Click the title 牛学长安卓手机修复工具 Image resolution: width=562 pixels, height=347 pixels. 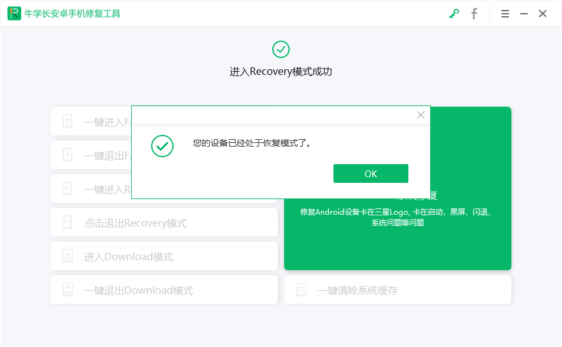click(72, 14)
